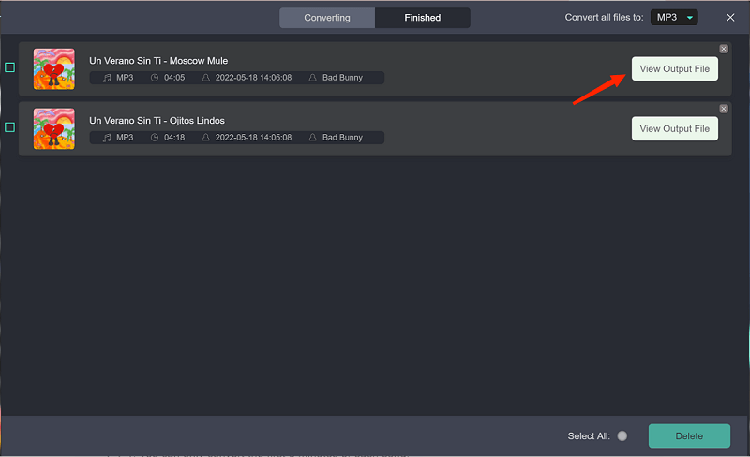Toggle the Select All radio button
The image size is (750, 457).
(622, 436)
